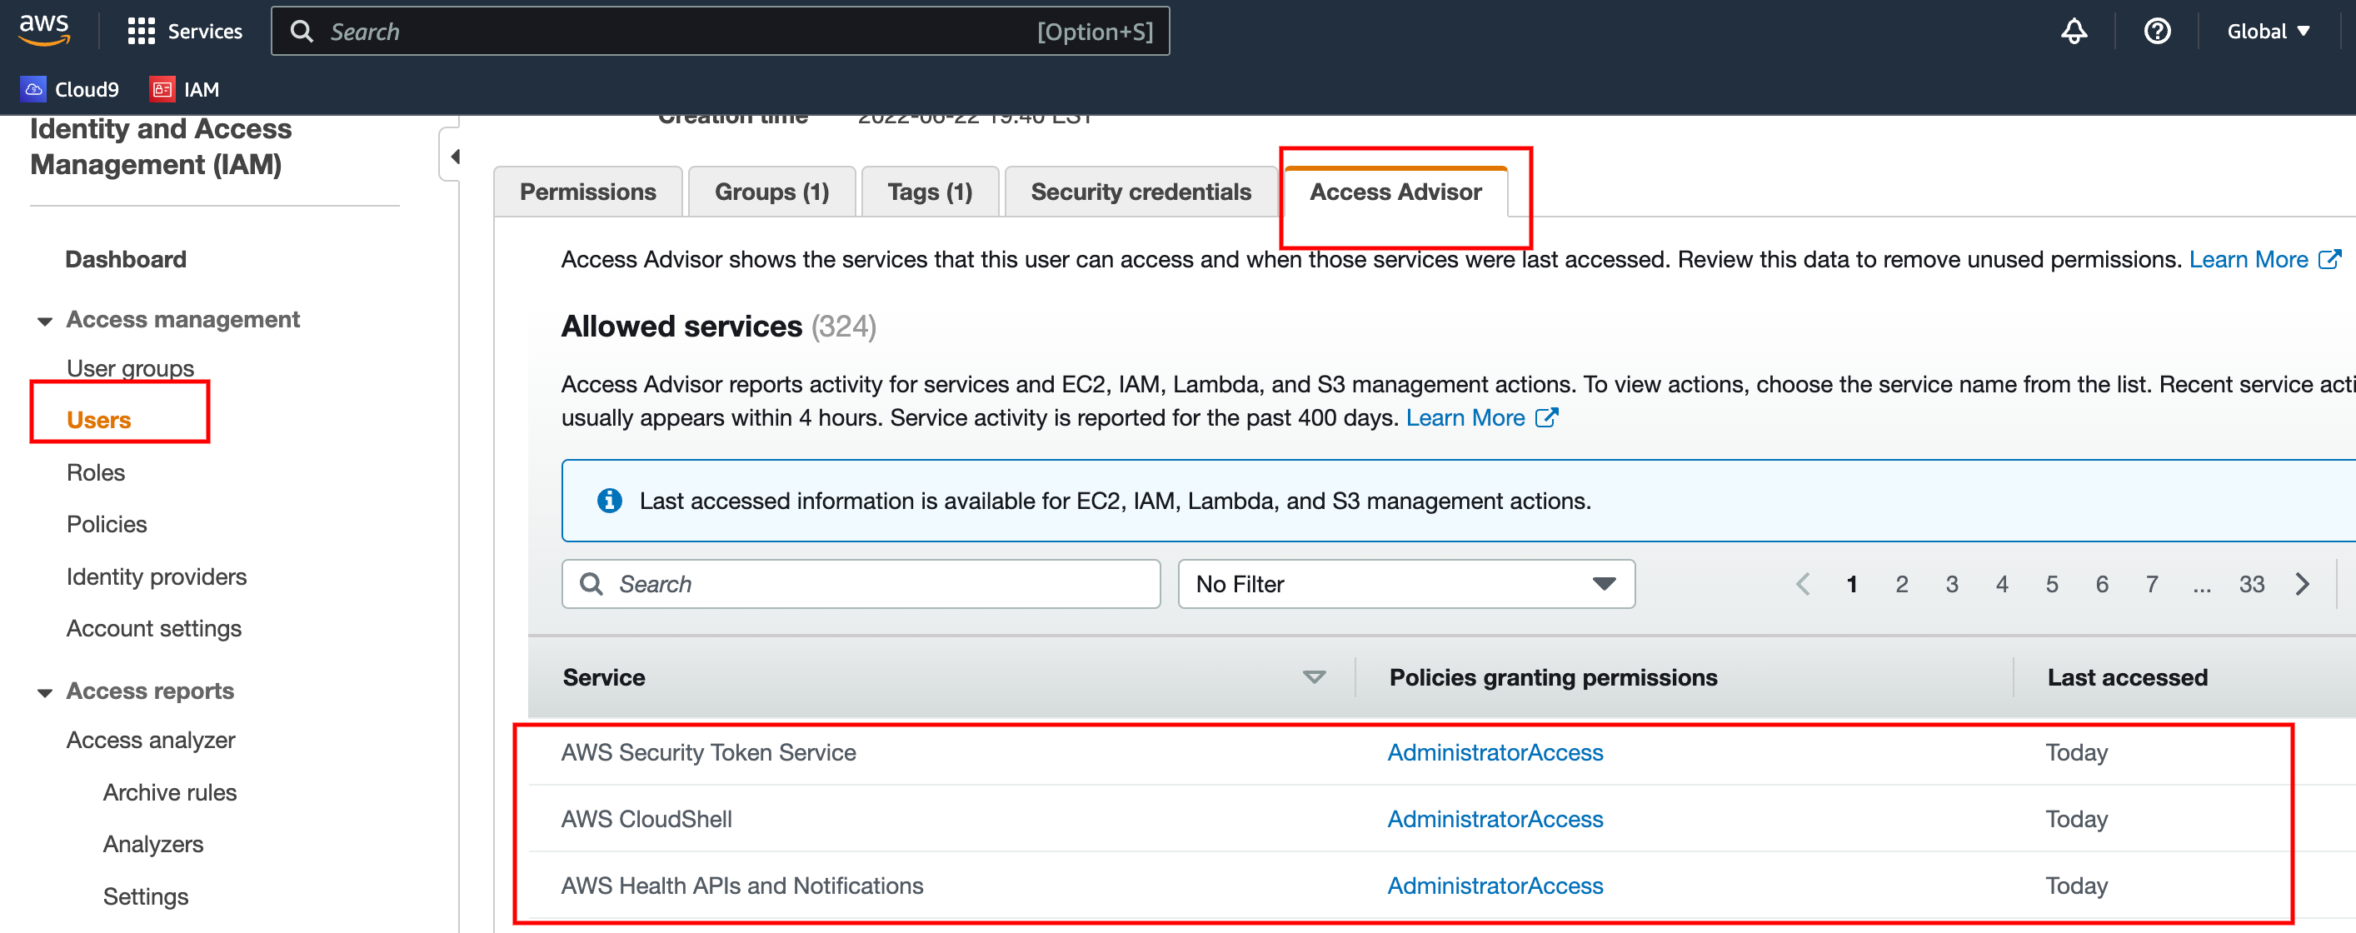
Task: Click the AWS Security Token Service row name
Action: 708,752
